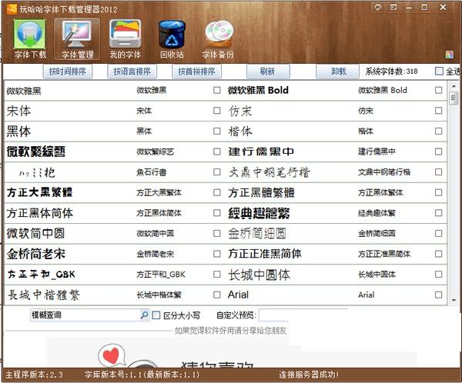The height and width of the screenshot is (383, 462).
Task: Click the 主程序版本:2.3 status text
Action: [35, 375]
